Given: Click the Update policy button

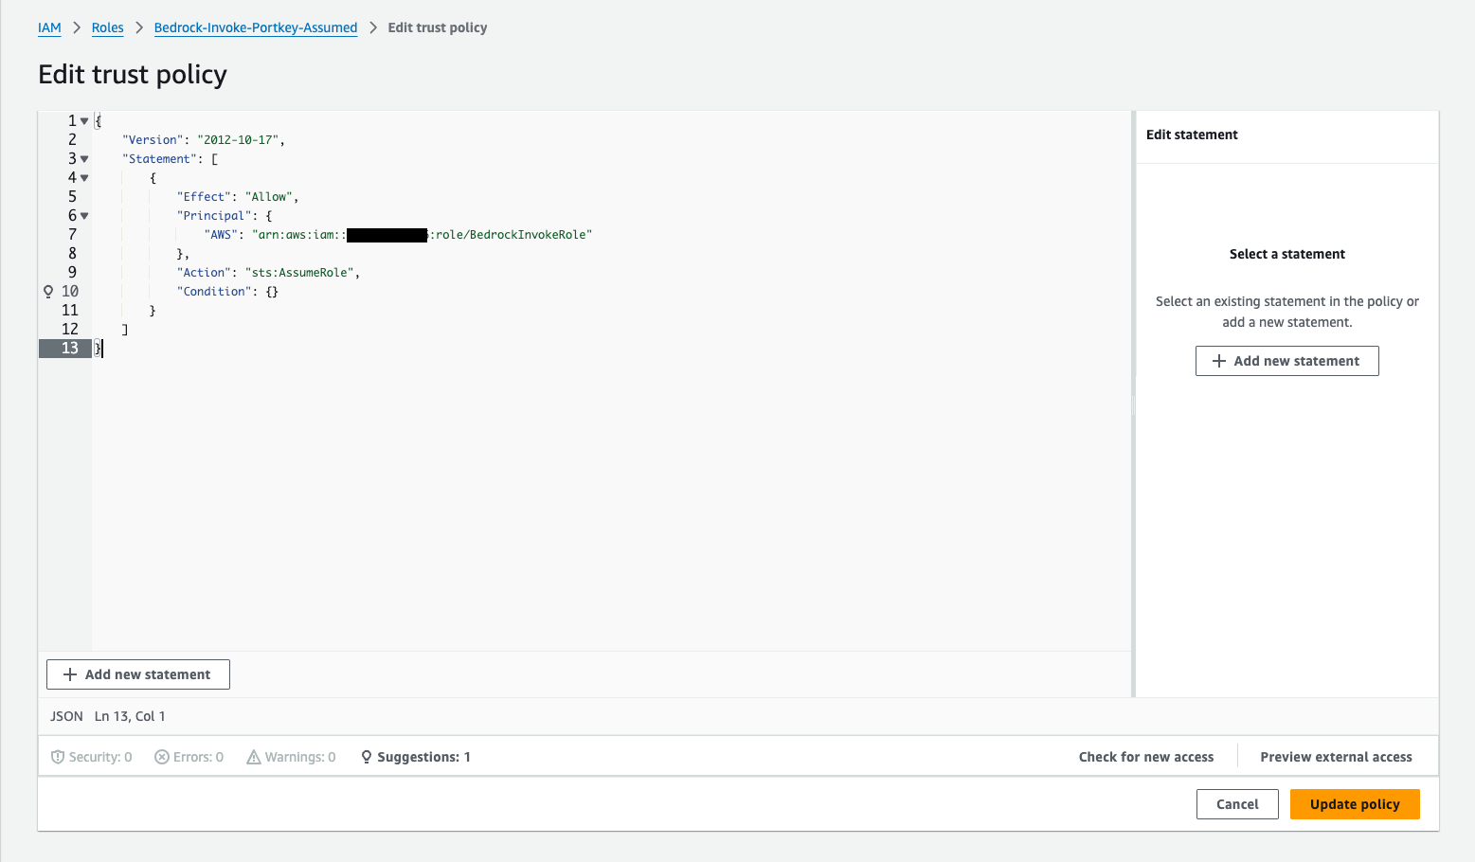Looking at the screenshot, I should [x=1355, y=804].
